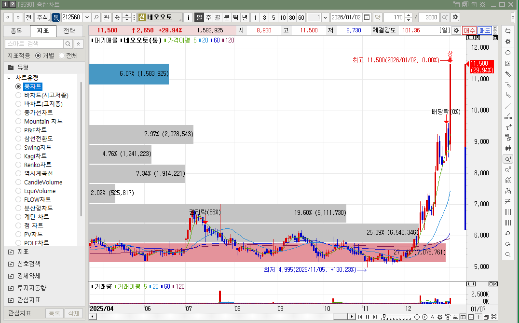Click the horizontal chart scrollbar thumb

pos(340,317)
